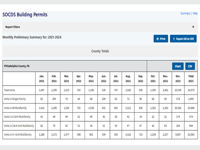Click Single Family value 85 for January
The image size is (200, 150).
coord(42,99)
